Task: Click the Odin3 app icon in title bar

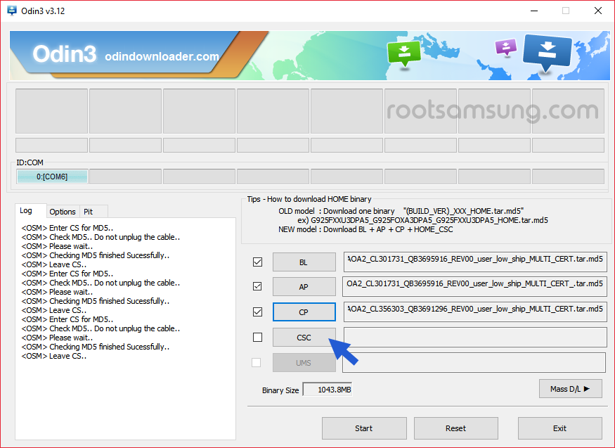Action: 12,11
